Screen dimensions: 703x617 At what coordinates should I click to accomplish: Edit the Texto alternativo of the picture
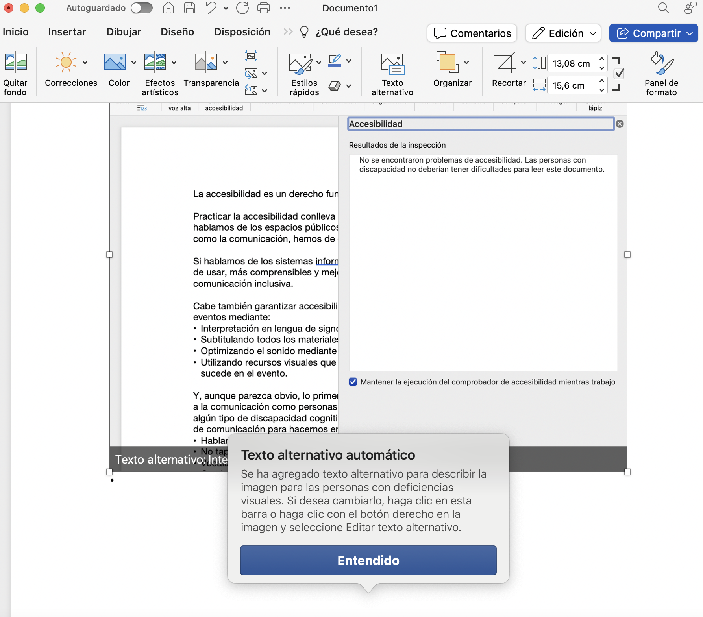click(x=392, y=73)
